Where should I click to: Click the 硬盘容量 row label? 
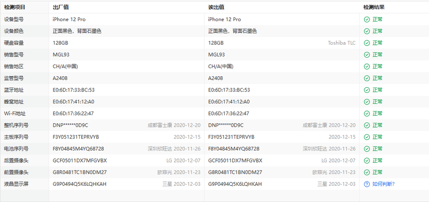14,43
